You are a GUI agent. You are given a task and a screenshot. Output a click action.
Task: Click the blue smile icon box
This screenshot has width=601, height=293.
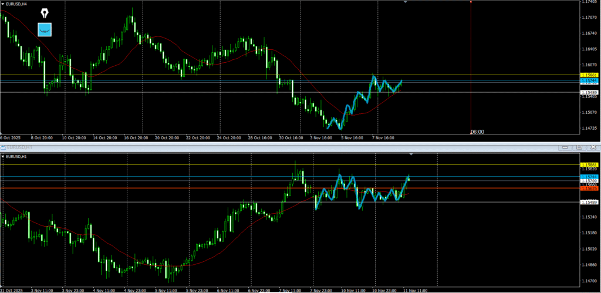(45, 29)
